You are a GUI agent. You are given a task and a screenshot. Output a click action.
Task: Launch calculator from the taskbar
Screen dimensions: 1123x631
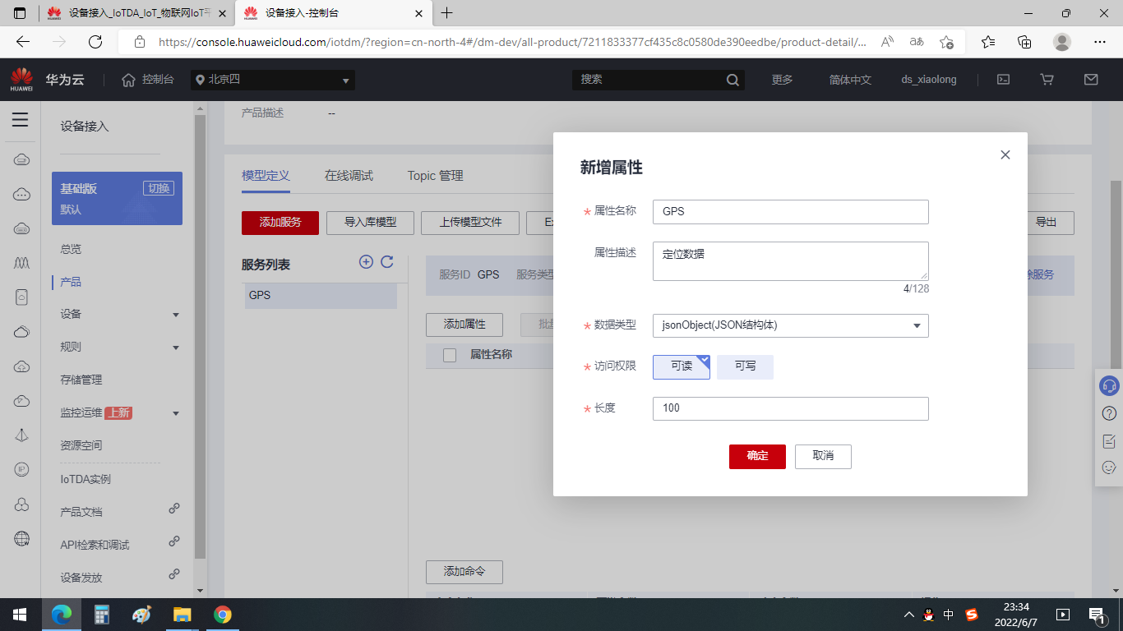(102, 614)
